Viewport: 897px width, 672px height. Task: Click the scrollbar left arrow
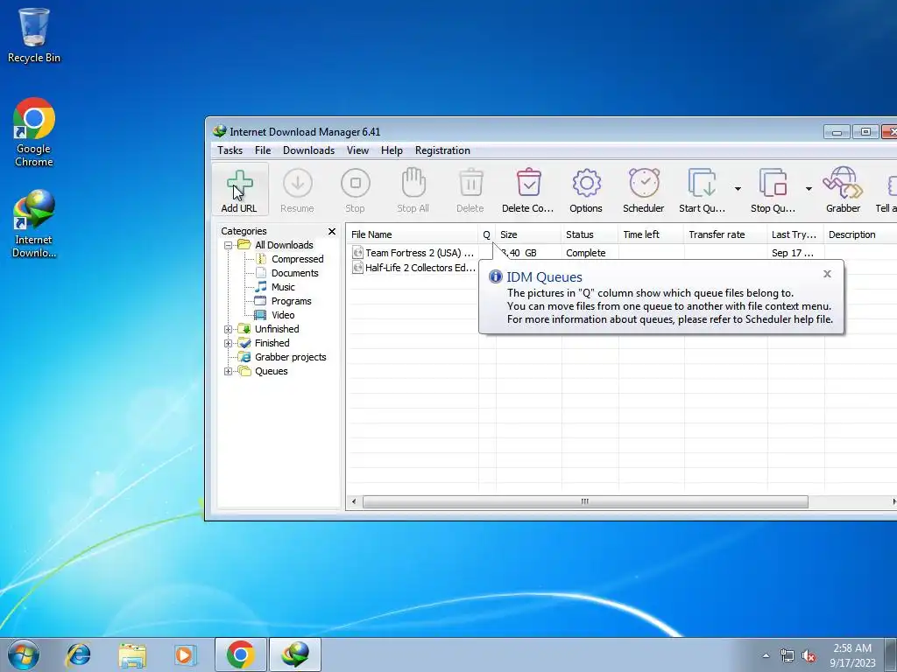[x=354, y=501]
